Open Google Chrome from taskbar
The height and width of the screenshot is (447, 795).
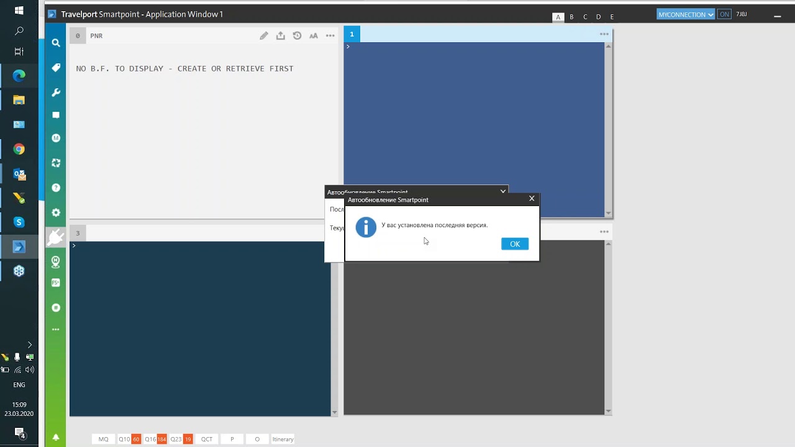click(19, 149)
